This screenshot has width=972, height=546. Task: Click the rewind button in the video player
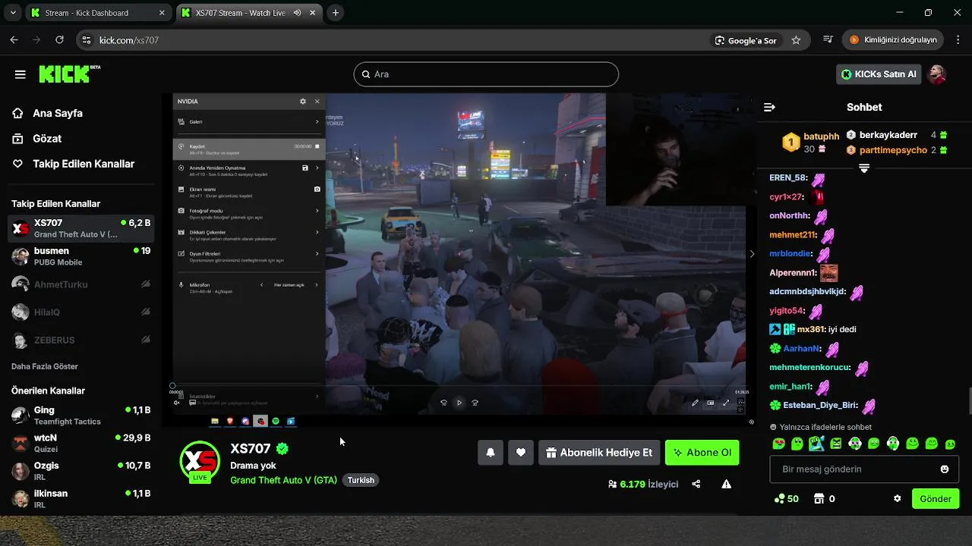443,403
